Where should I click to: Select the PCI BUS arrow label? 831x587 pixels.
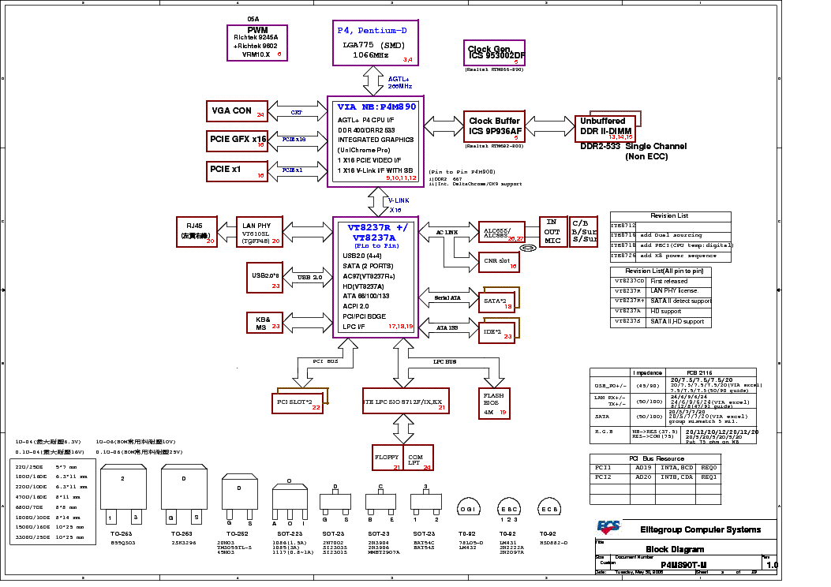click(325, 361)
